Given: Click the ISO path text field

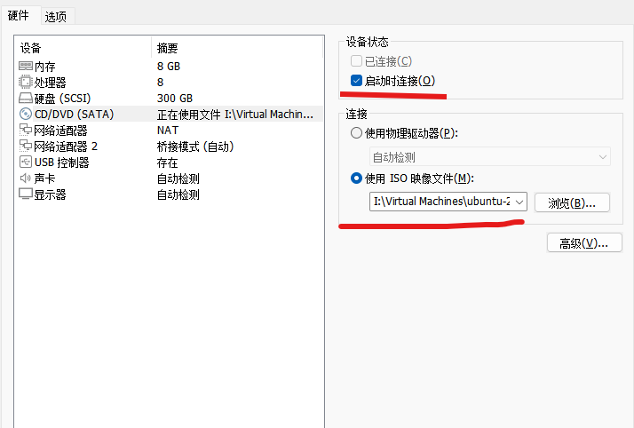Looking at the screenshot, I should 441,202.
